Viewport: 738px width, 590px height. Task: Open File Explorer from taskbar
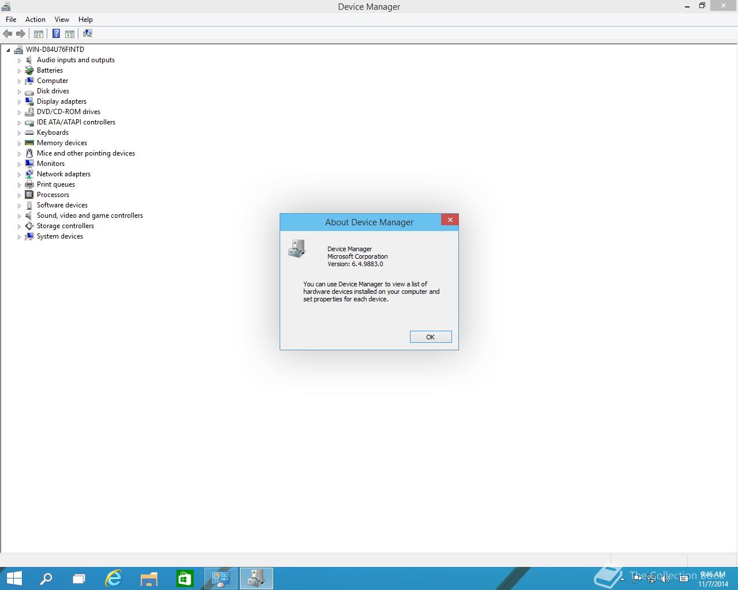pyautogui.click(x=149, y=578)
